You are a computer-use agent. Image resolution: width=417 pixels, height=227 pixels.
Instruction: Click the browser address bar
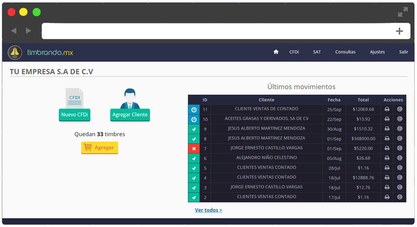[216, 31]
